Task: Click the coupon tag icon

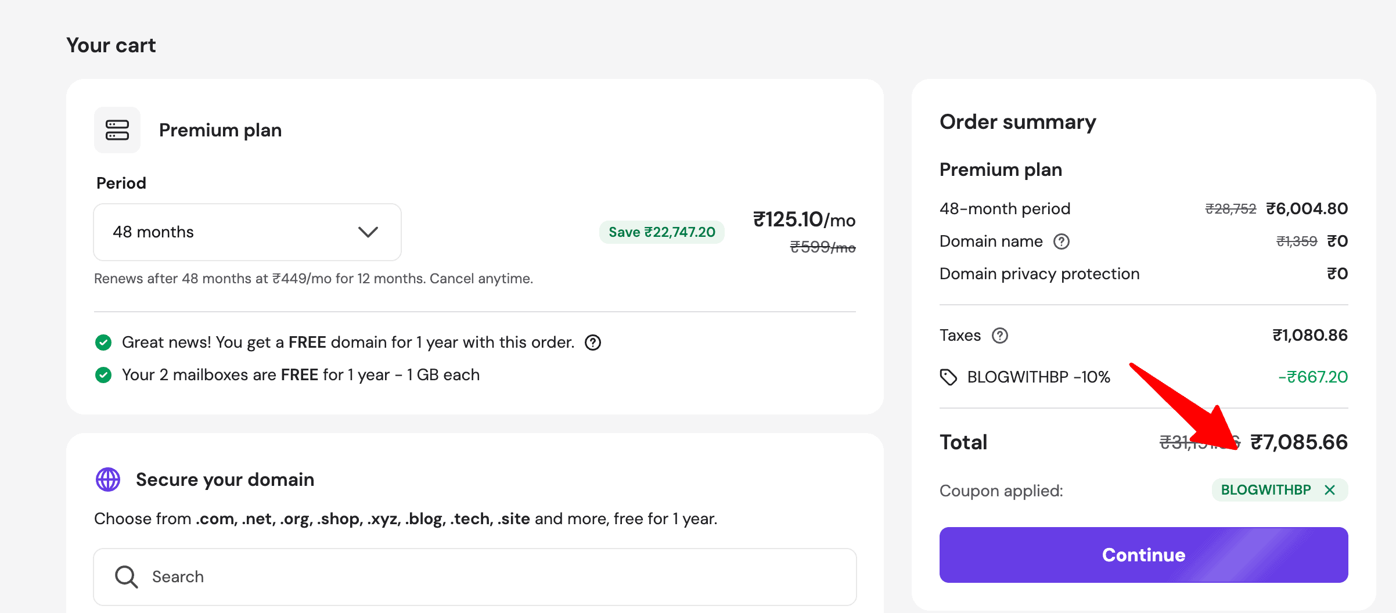Action: pyautogui.click(x=948, y=377)
